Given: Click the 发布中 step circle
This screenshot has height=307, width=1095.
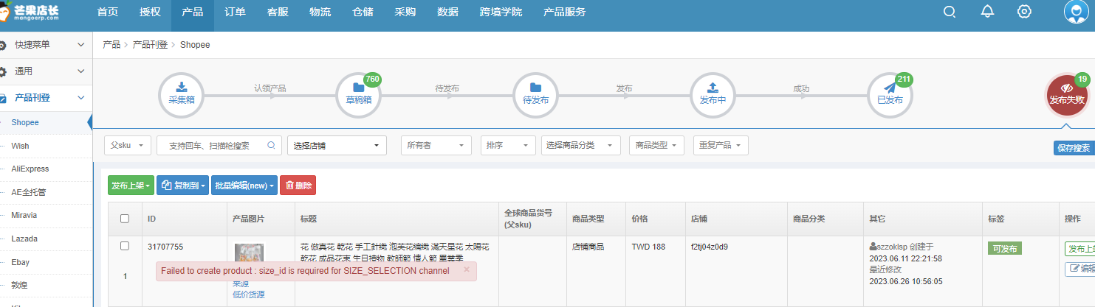Looking at the screenshot, I should pyautogui.click(x=713, y=96).
